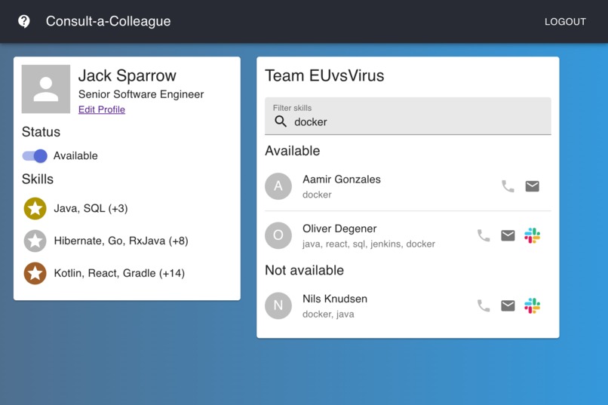Click the Edit Profile link
This screenshot has height=405, width=608.
[x=102, y=109]
